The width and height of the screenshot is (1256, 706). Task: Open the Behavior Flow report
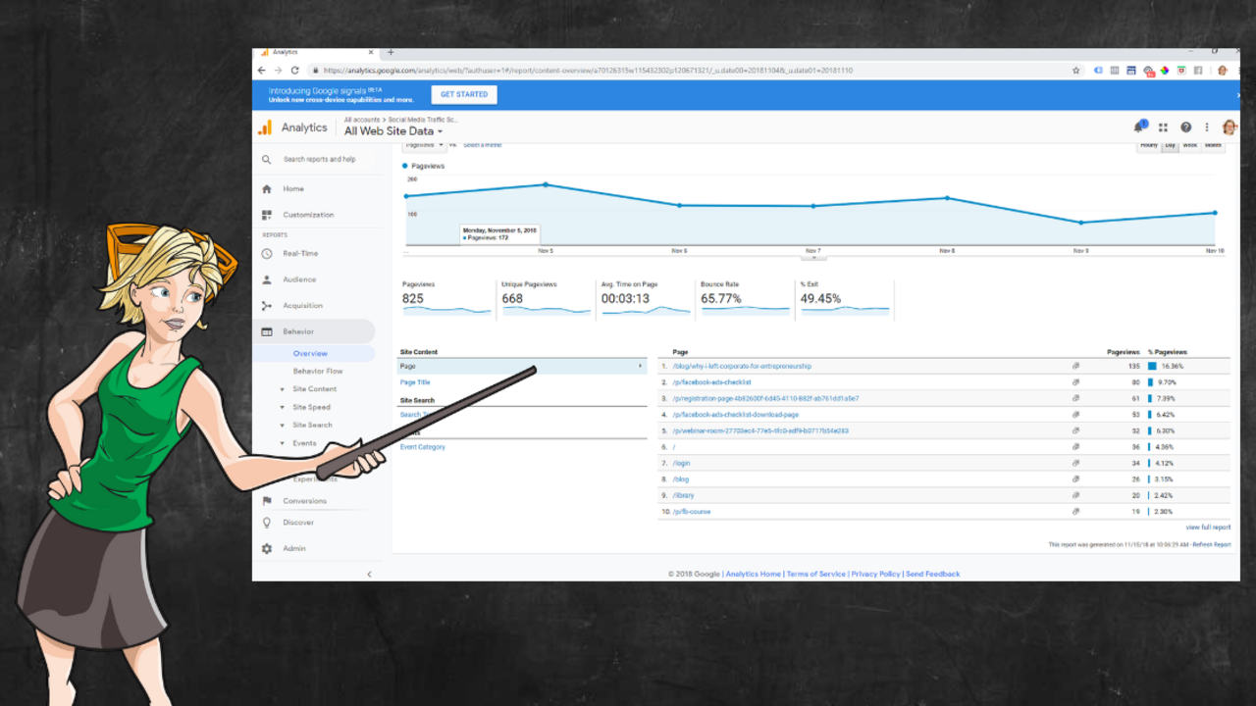(x=318, y=372)
